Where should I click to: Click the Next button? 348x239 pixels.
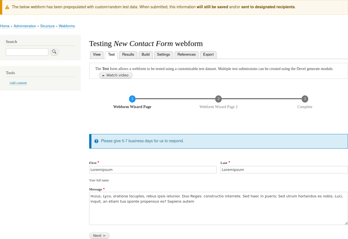[x=99, y=235]
